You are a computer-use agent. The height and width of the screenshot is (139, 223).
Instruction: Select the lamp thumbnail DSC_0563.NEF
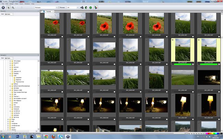coord(183,105)
